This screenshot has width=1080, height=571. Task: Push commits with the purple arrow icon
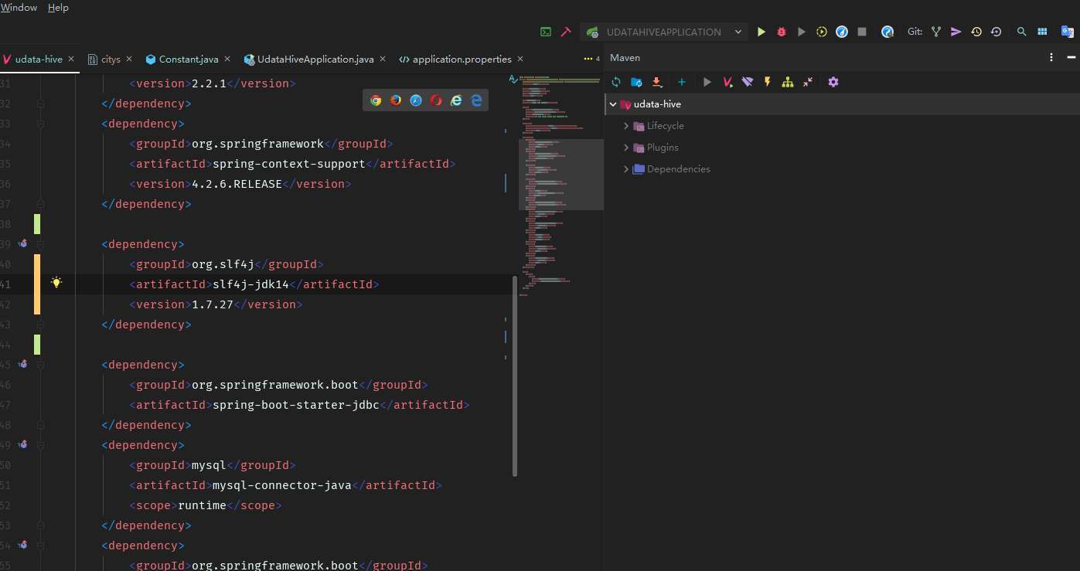click(x=956, y=32)
